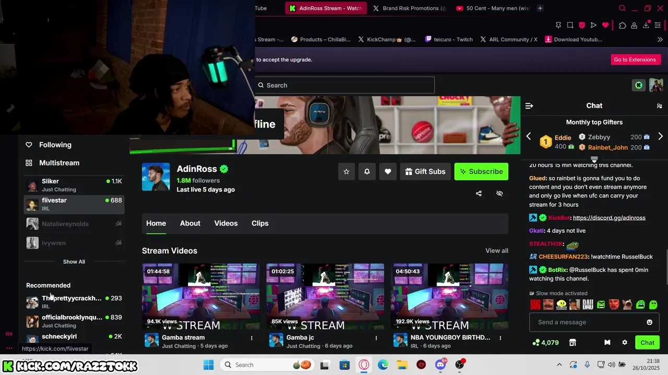668x375 pixels.
Task: Click the AdinRoss channel avatar
Action: coord(156,177)
